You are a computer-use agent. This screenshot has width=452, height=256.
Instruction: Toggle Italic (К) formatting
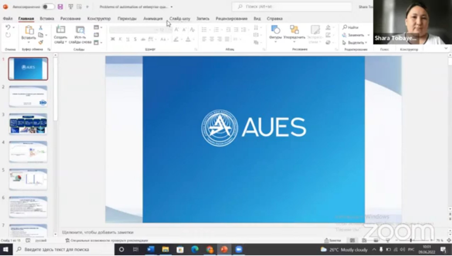pos(120,39)
